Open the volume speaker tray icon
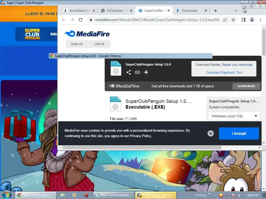The width and height of the screenshot is (266, 199). click(x=240, y=195)
